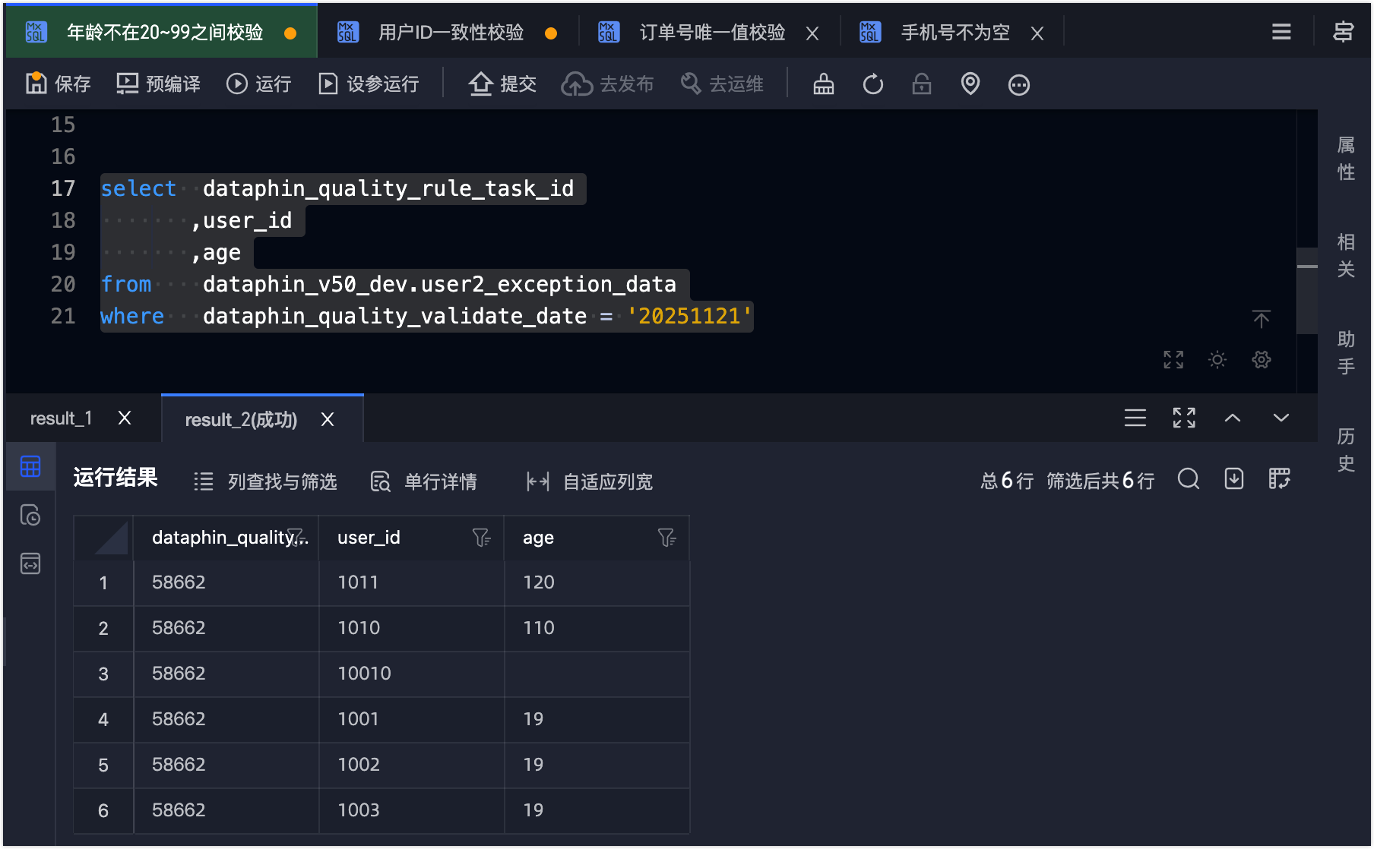Click the search icon in results
Image resolution: width=1374 pixels, height=849 pixels.
pyautogui.click(x=1189, y=479)
